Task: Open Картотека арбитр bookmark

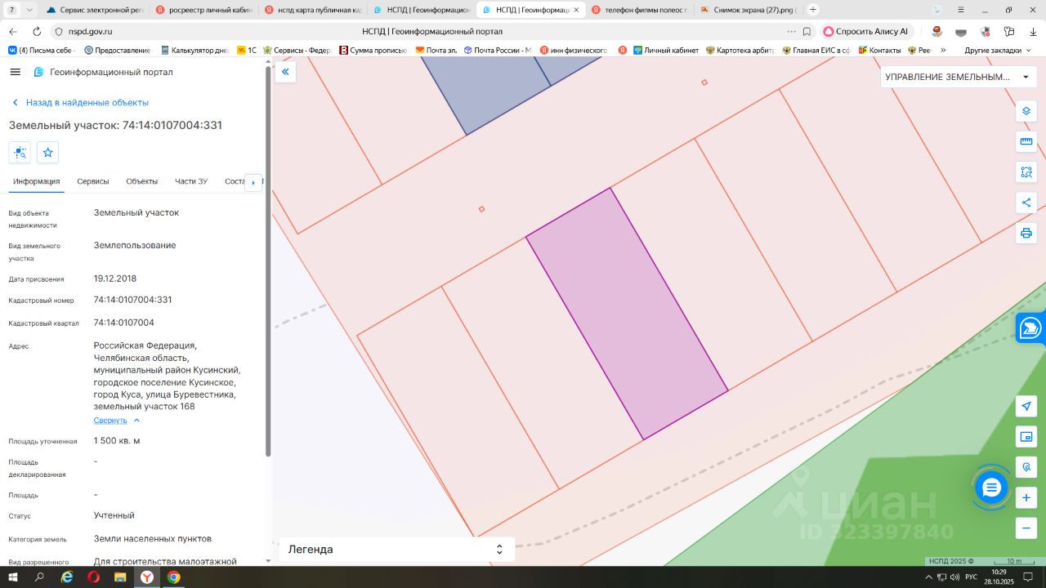Action: coord(740,50)
